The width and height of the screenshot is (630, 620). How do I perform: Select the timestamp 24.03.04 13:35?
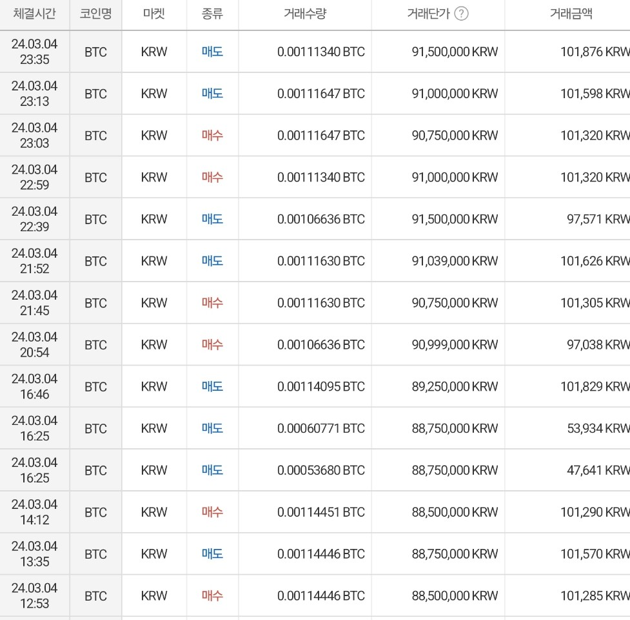click(35, 553)
